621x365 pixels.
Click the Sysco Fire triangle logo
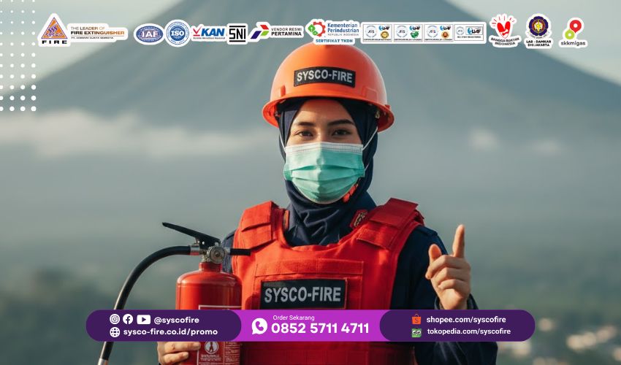click(54, 30)
